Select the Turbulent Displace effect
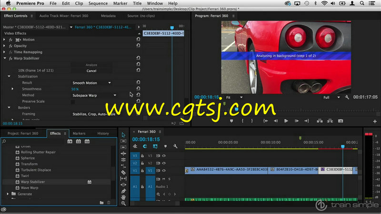The height and width of the screenshot is (214, 381). coord(36,170)
